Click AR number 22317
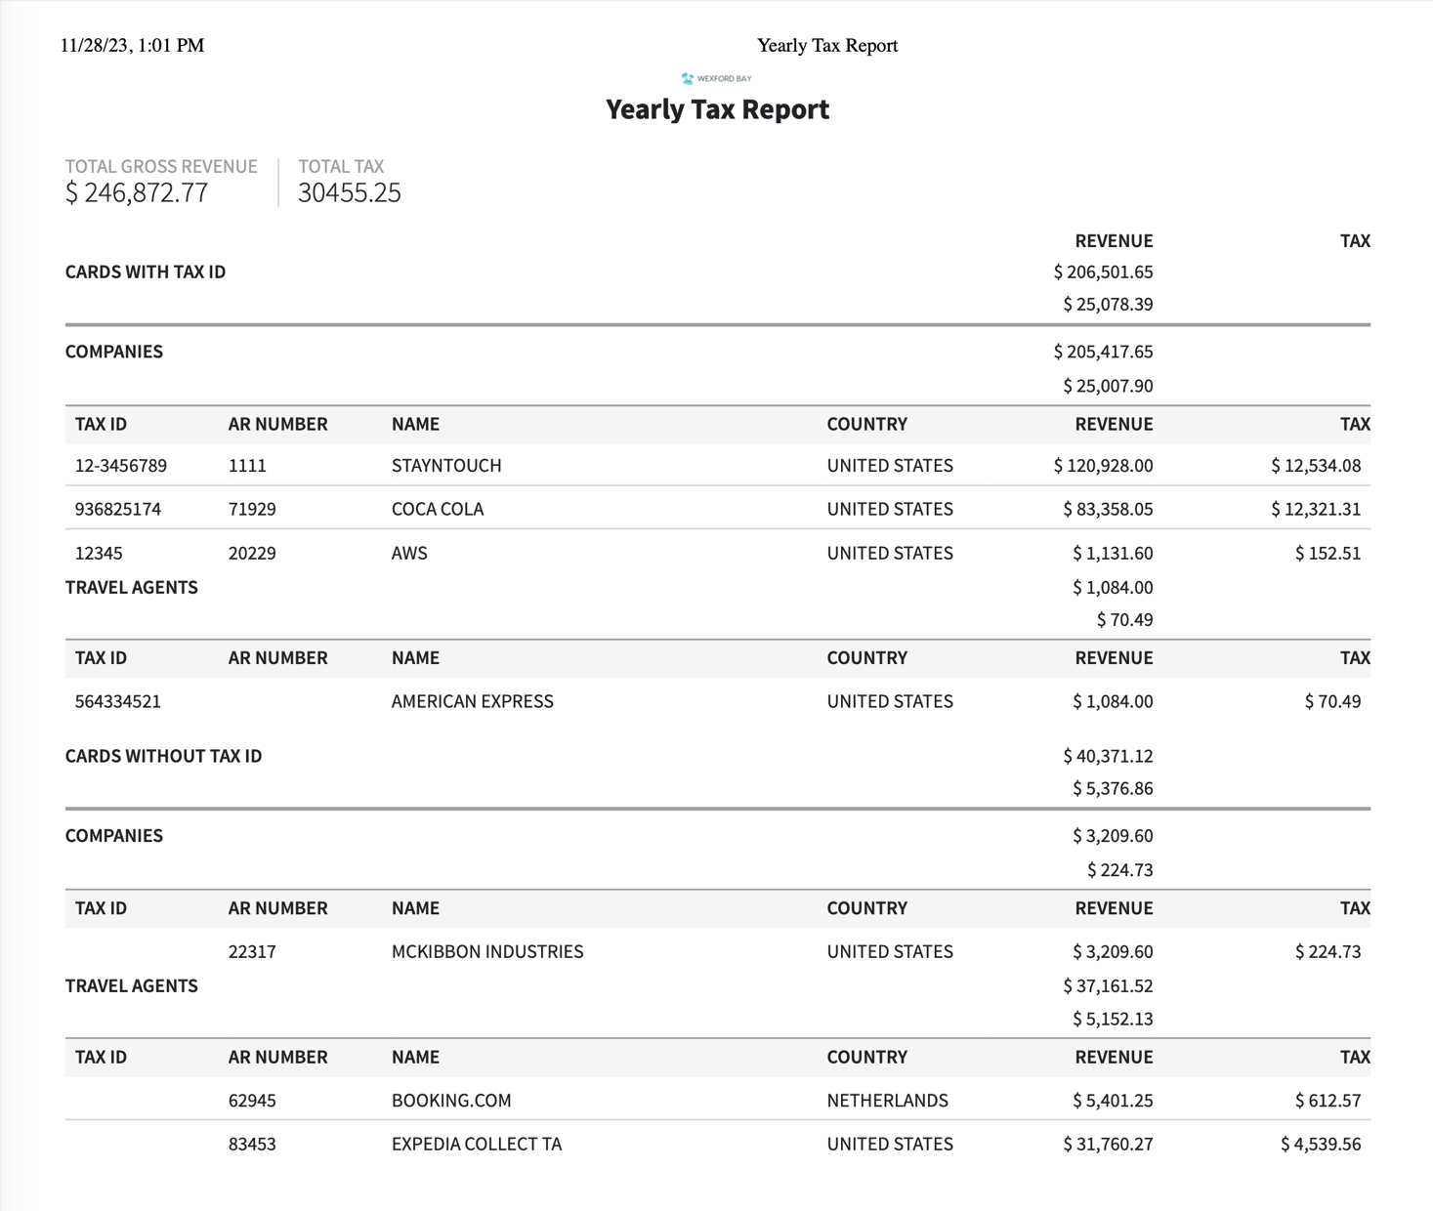The image size is (1433, 1211). click(252, 951)
